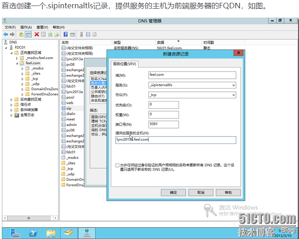This screenshot has height=239, width=299.
Task: Open the 帮助(H) menu
Action: [58, 27]
